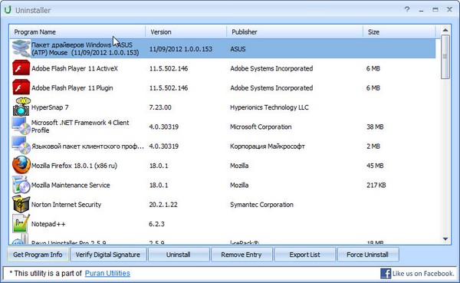
Task: Select the HyperSnap 7 program name
Action: [50, 107]
